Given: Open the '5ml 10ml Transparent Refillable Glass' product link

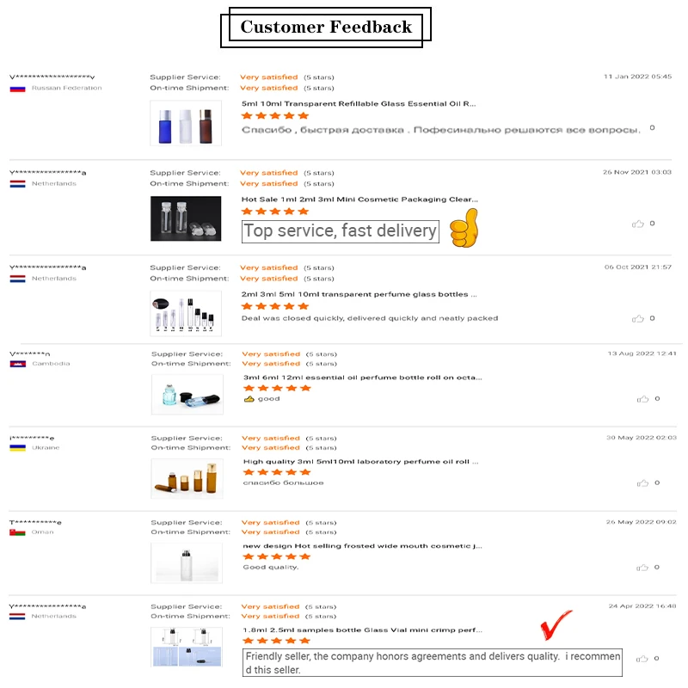Looking at the screenshot, I should coord(359,103).
